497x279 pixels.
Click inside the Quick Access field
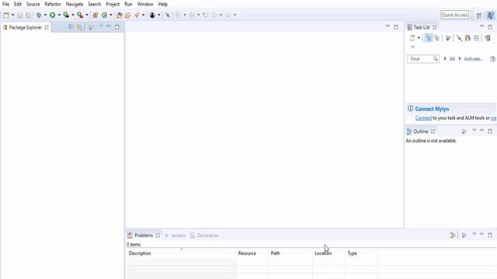454,15
